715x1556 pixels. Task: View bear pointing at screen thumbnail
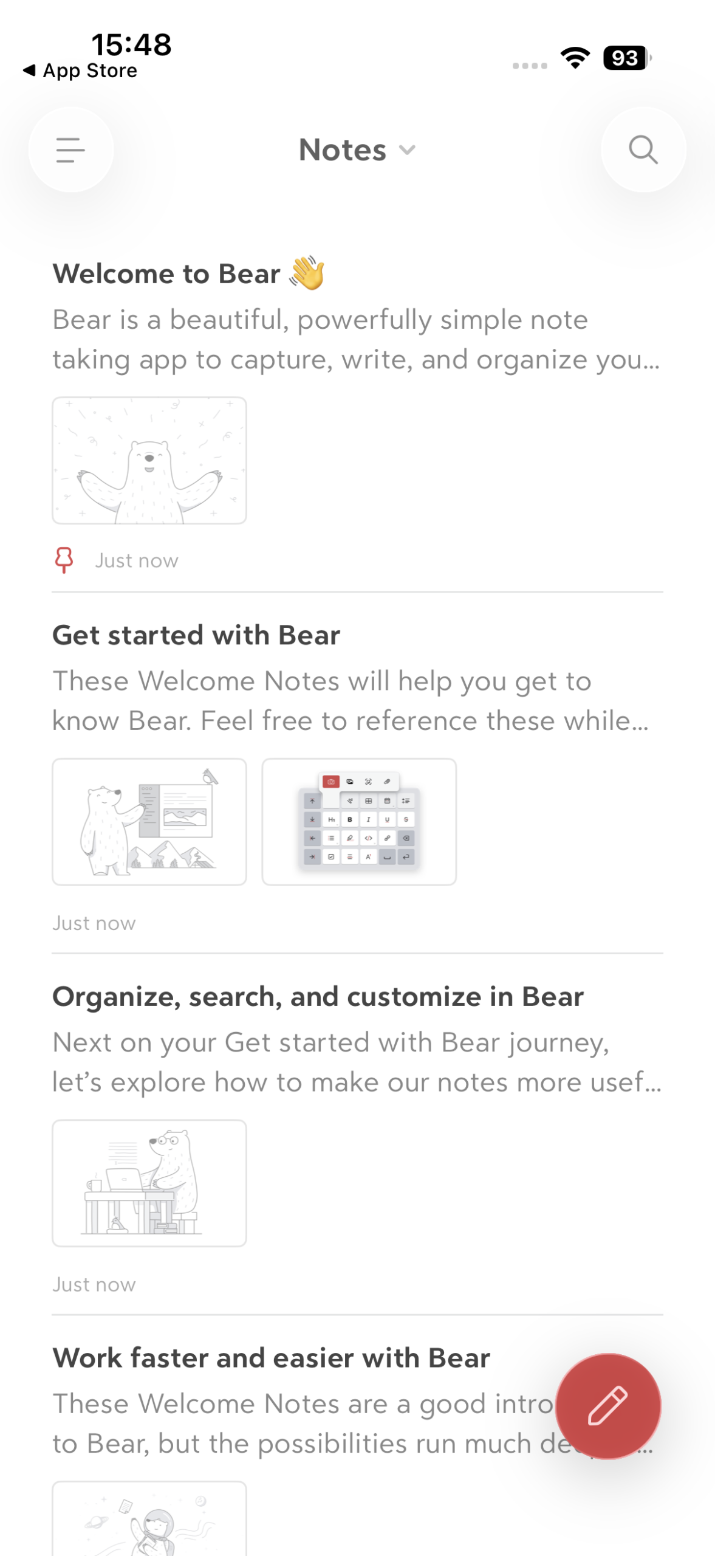[x=149, y=821]
